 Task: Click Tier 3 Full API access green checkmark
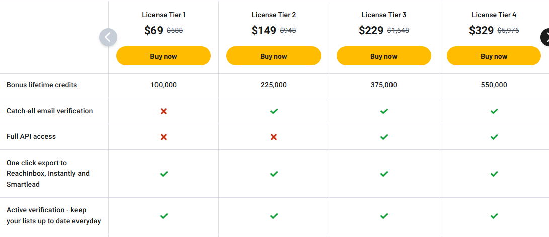[384, 137]
